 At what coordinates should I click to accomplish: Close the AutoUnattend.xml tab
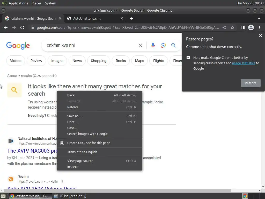coord(122,18)
